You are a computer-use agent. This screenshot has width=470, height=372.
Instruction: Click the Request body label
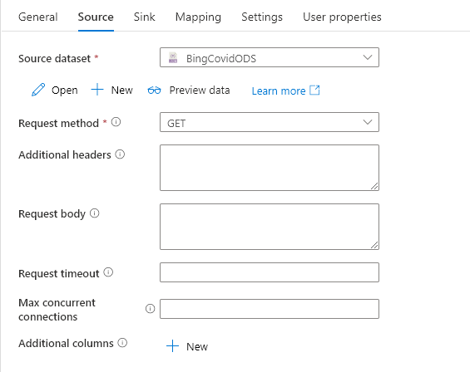pyautogui.click(x=52, y=214)
